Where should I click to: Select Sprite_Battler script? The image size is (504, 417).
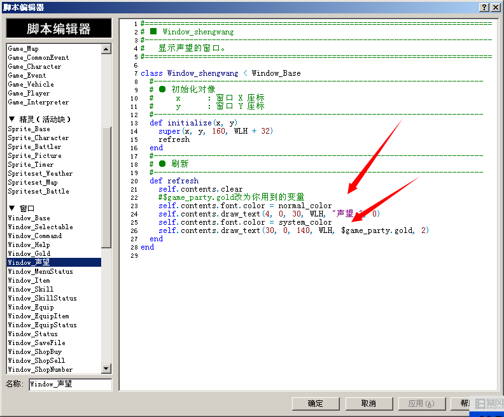coord(34,147)
